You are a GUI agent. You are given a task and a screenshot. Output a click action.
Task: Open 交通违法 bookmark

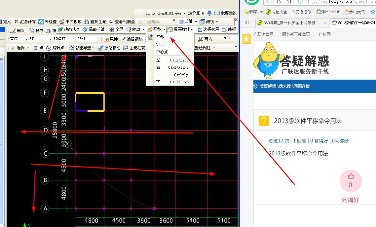pos(301,12)
